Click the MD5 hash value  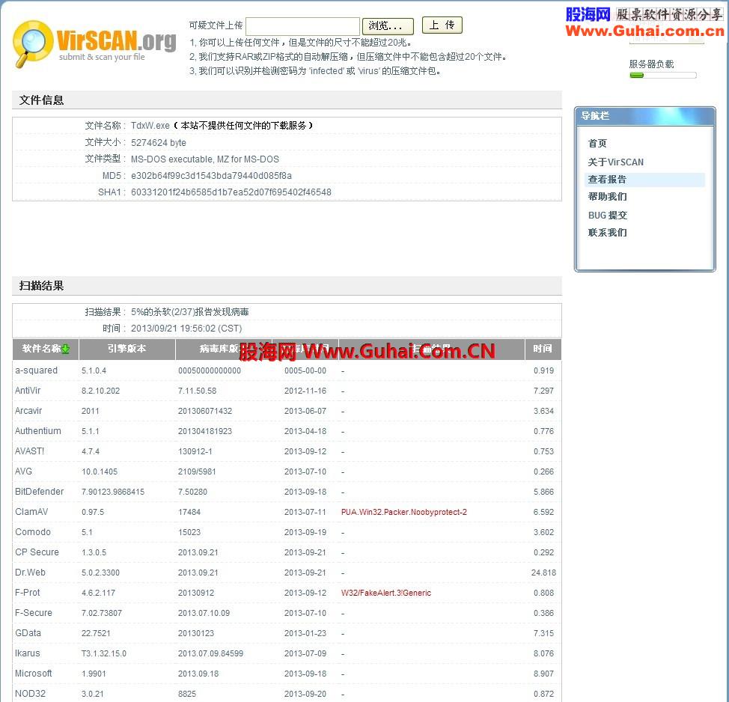[x=211, y=176]
